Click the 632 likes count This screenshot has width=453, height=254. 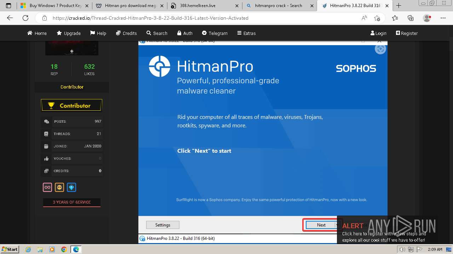[x=90, y=66]
